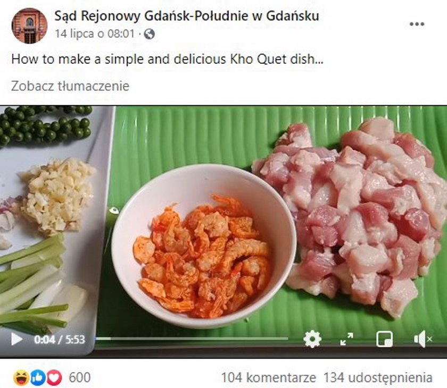Show the like reaction list
447x388 pixels.
click(x=38, y=378)
